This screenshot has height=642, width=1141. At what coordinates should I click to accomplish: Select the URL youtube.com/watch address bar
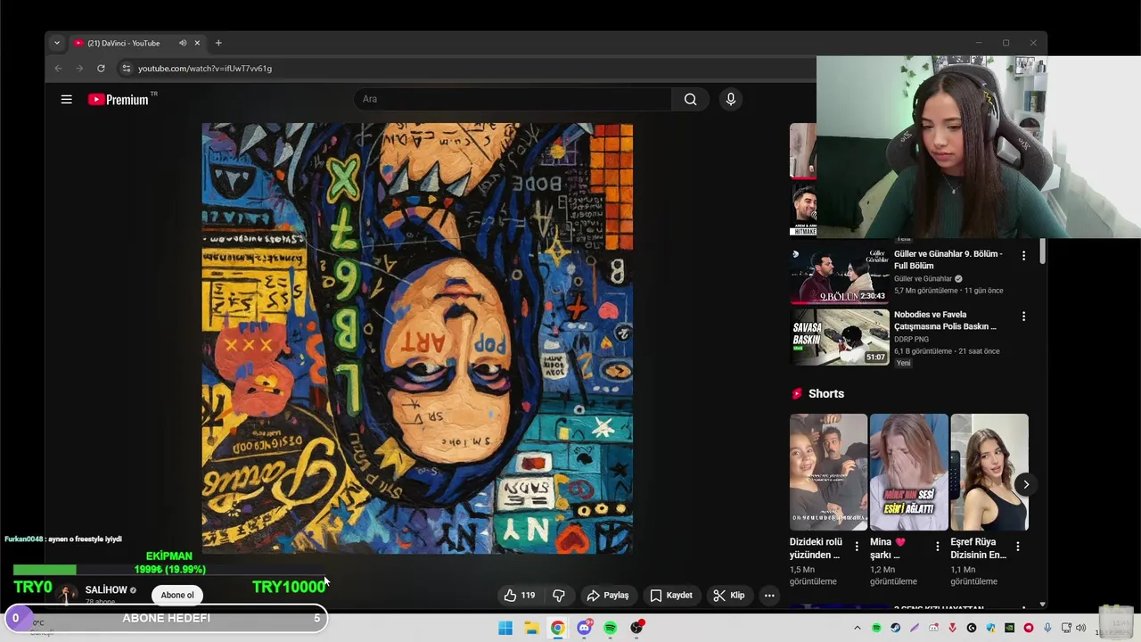coord(205,68)
